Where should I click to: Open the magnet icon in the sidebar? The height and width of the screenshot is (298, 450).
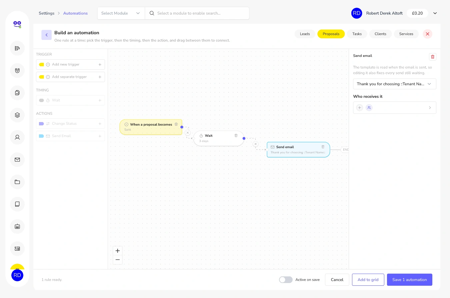click(x=17, y=71)
